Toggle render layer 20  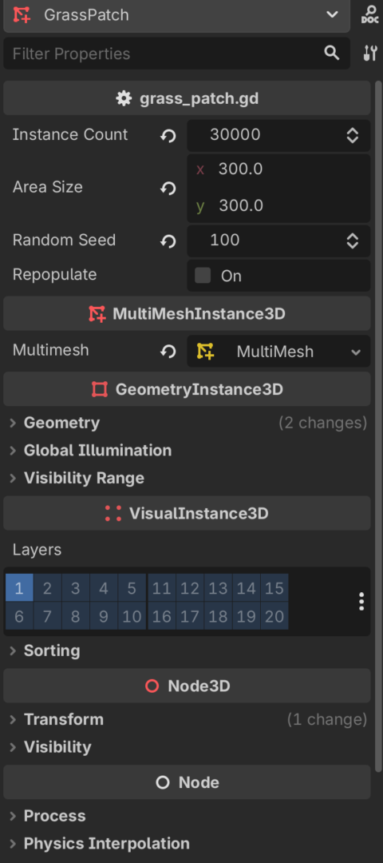(274, 616)
